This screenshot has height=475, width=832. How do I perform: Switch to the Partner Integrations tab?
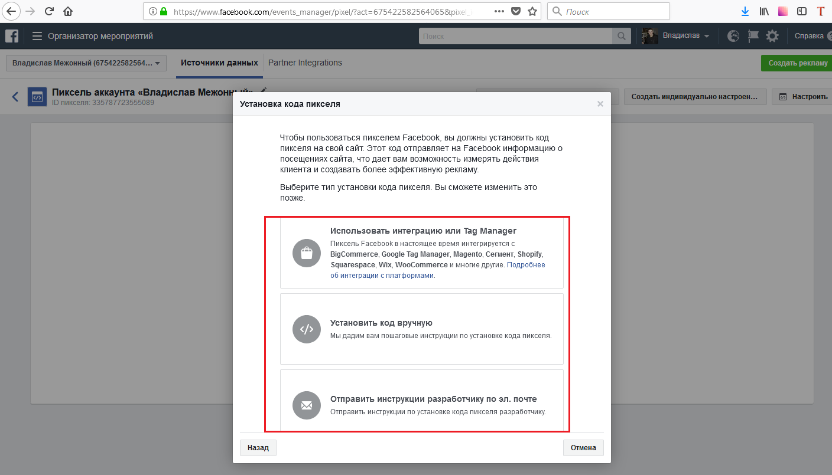305,63
